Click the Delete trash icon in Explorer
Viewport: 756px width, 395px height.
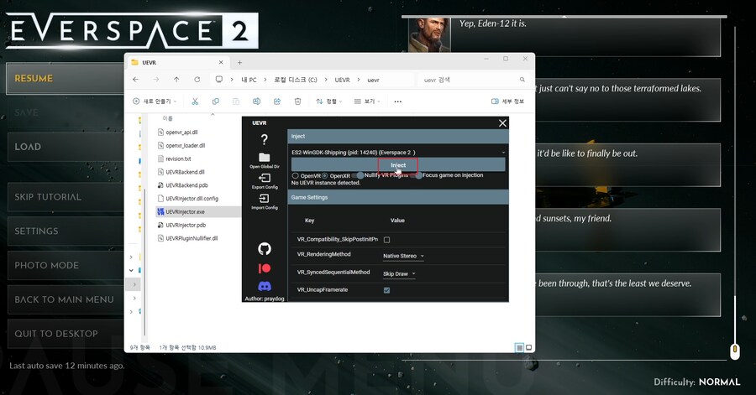coord(297,101)
